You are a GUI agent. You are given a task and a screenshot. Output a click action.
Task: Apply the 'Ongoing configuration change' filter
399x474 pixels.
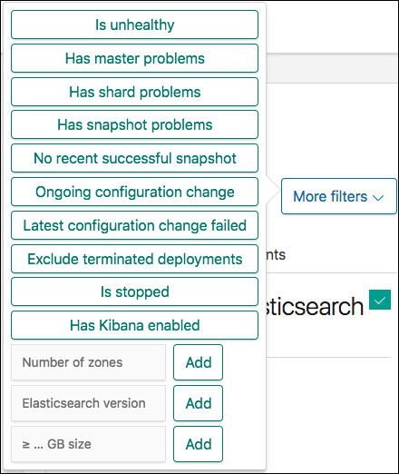[134, 192]
